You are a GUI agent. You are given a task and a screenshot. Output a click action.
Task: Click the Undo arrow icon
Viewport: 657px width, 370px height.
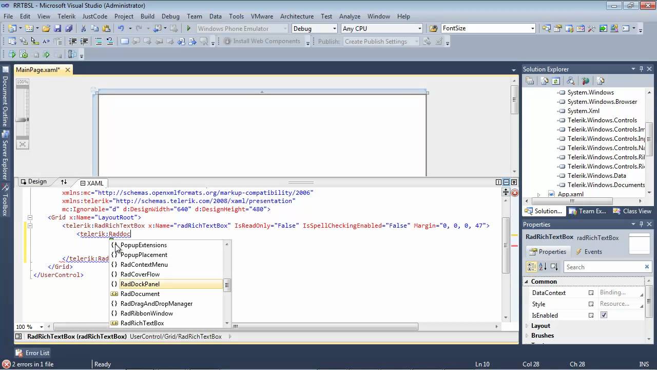click(x=121, y=29)
